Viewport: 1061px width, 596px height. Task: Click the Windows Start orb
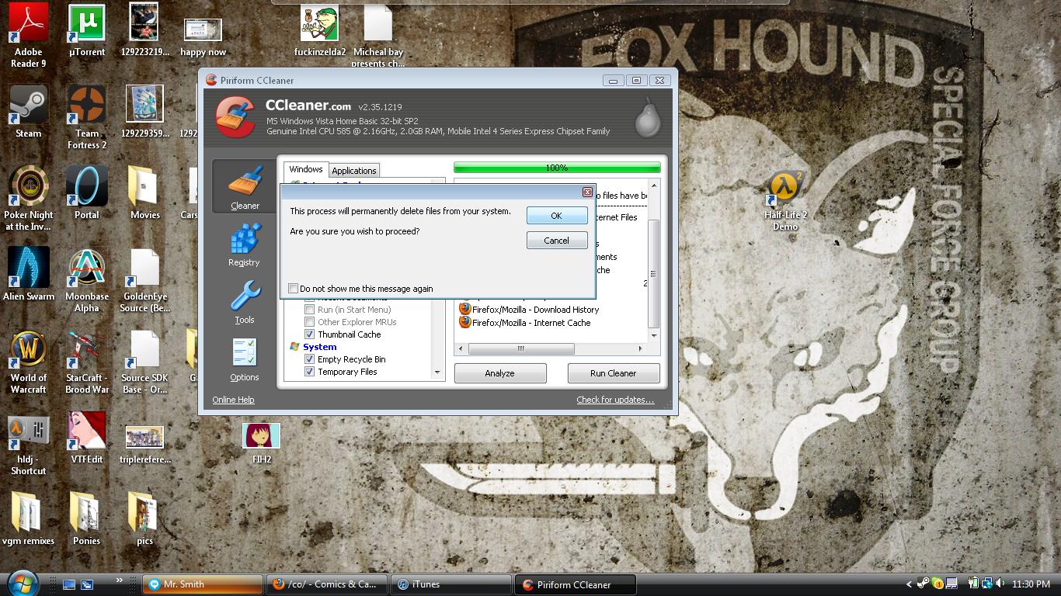click(22, 584)
